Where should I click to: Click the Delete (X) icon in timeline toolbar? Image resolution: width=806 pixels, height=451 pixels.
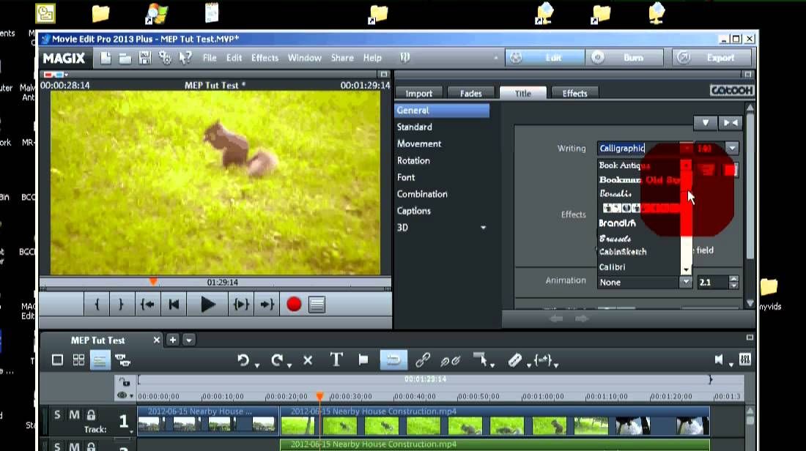pos(308,359)
